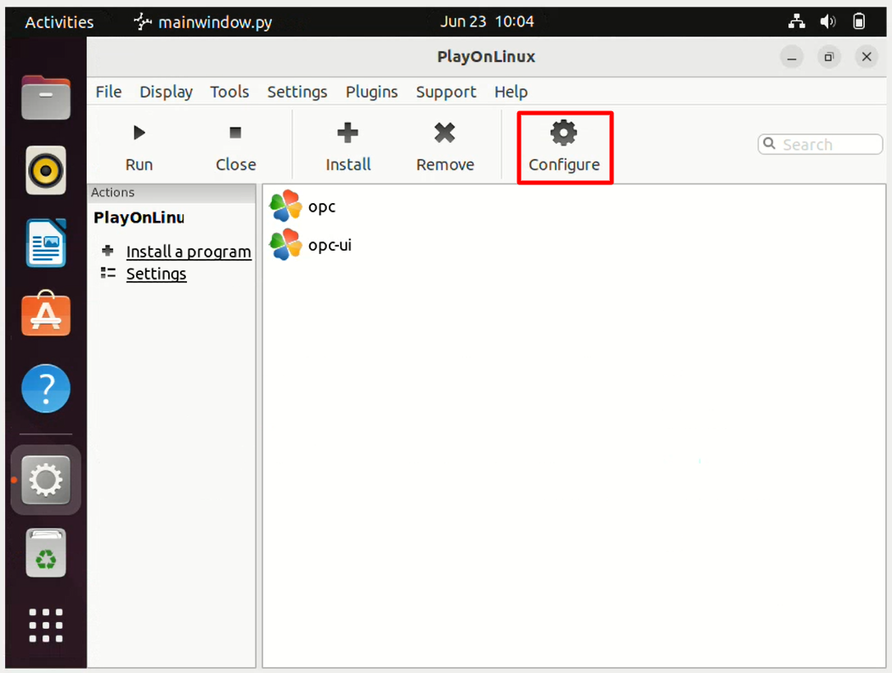Click the Settings link in Actions panel

pos(156,274)
